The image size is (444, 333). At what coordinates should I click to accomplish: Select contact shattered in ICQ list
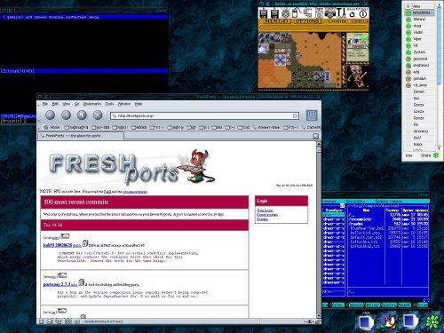(x=421, y=65)
